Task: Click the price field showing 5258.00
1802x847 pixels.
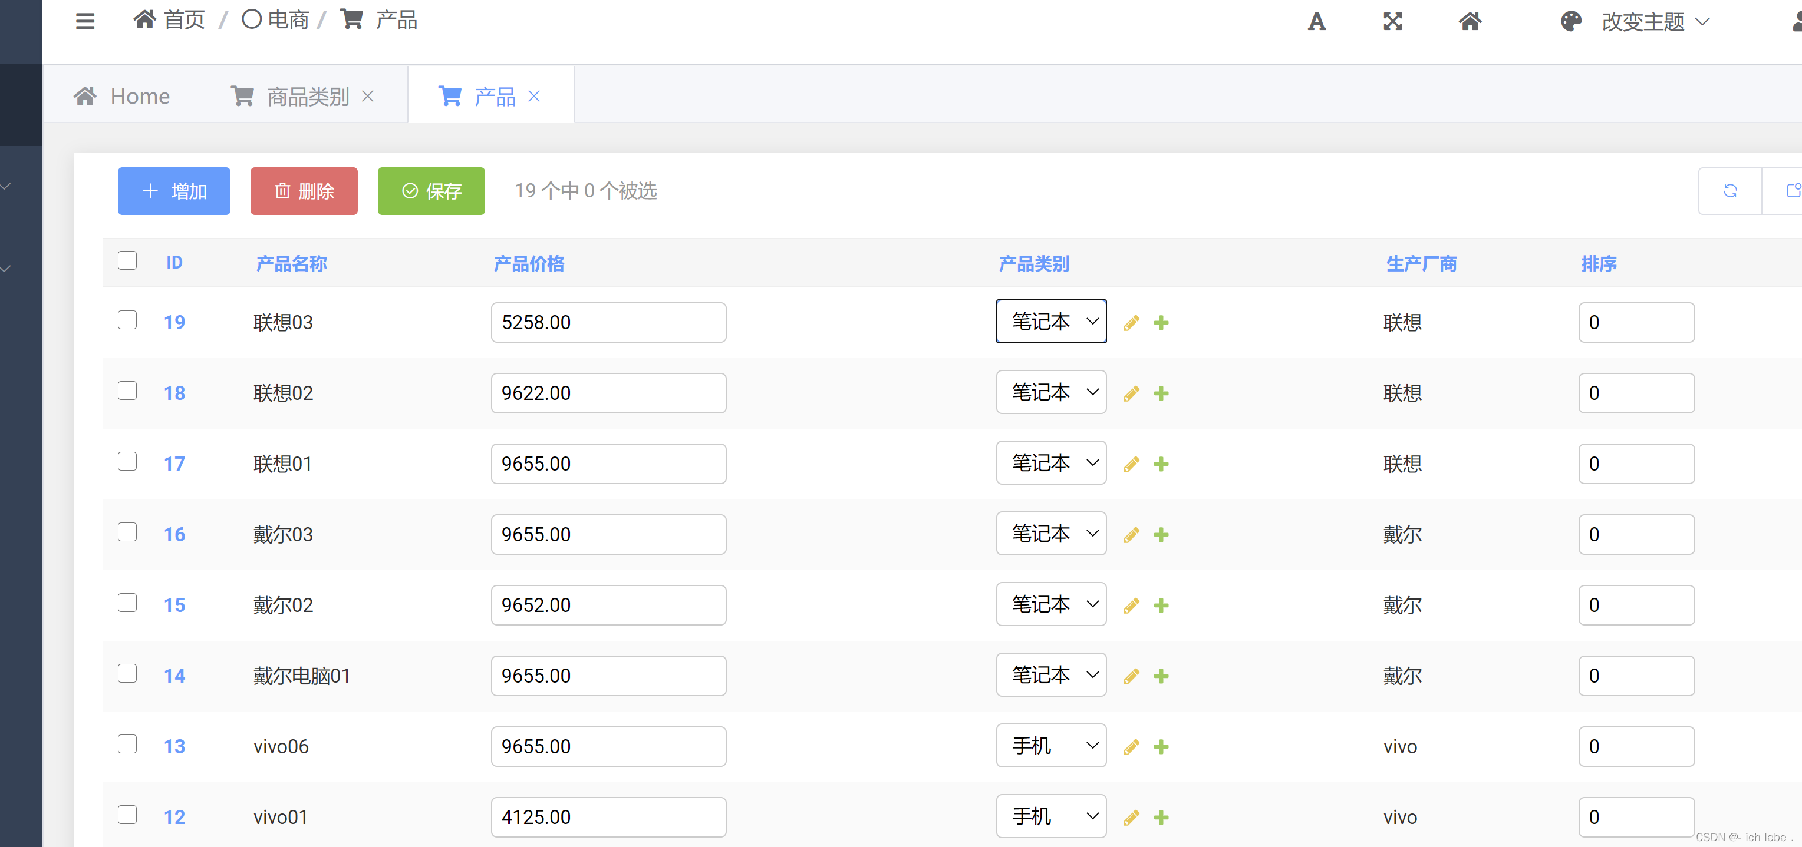Action: click(608, 322)
